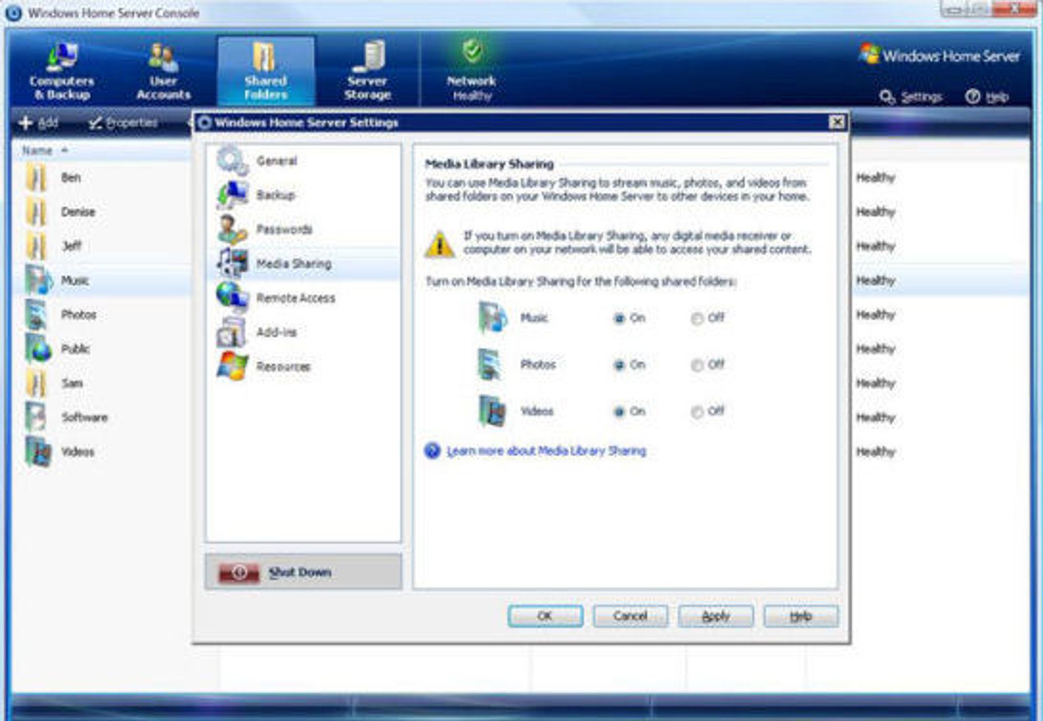This screenshot has height=721, width=1043.
Task: Close the Windows Home Server Settings dialog
Action: click(x=836, y=122)
